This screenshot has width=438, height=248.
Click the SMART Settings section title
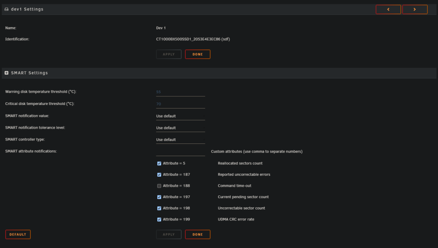click(29, 73)
